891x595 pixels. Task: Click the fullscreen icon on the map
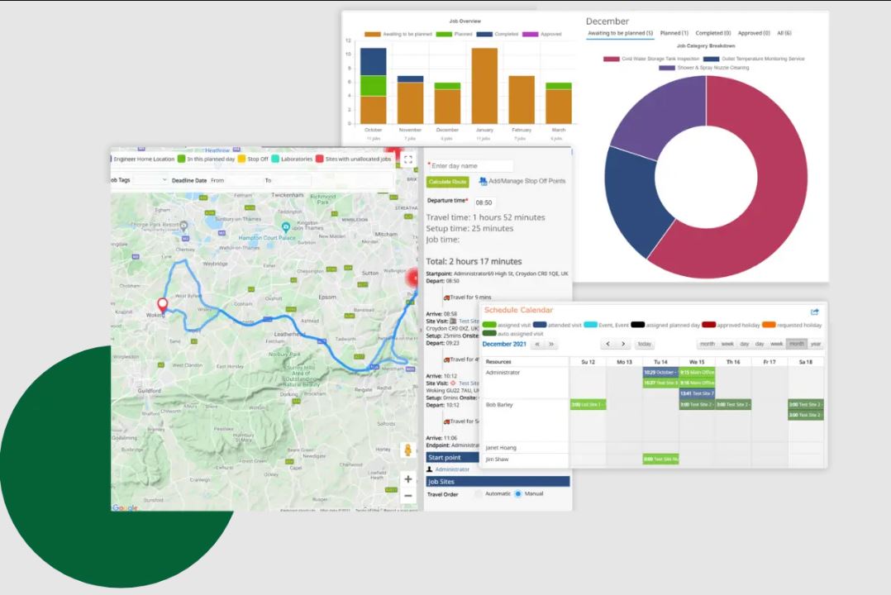(409, 160)
